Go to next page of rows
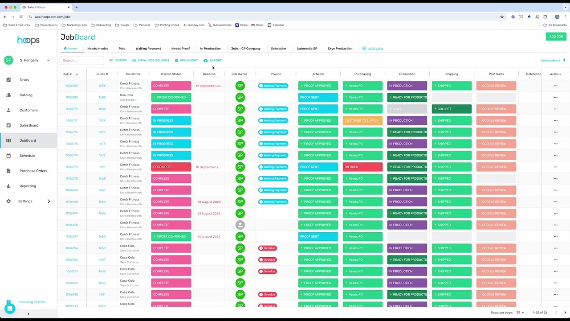 pos(565,313)
